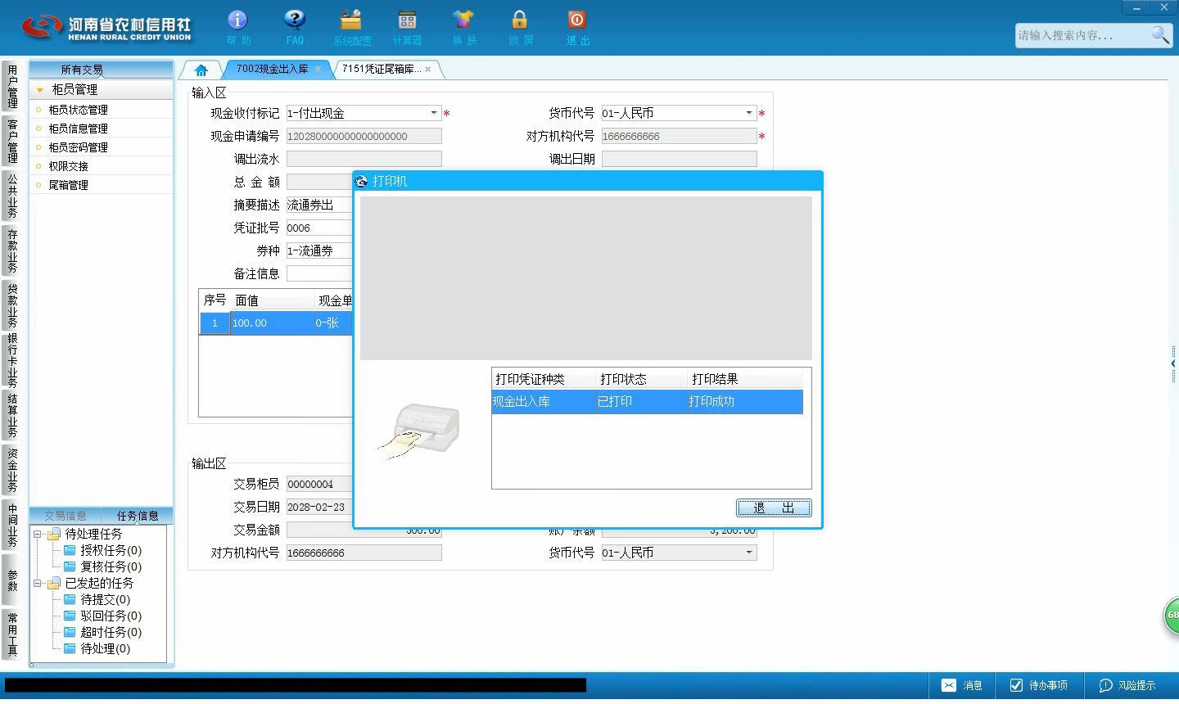Viewport: 1179px width, 704px height.
Task: Close the 7002现金出入库 tab
Action: 318,69
